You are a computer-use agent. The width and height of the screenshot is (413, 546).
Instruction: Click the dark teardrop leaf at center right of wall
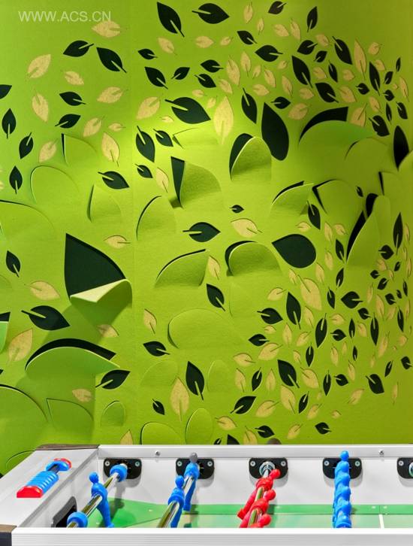tap(294, 250)
